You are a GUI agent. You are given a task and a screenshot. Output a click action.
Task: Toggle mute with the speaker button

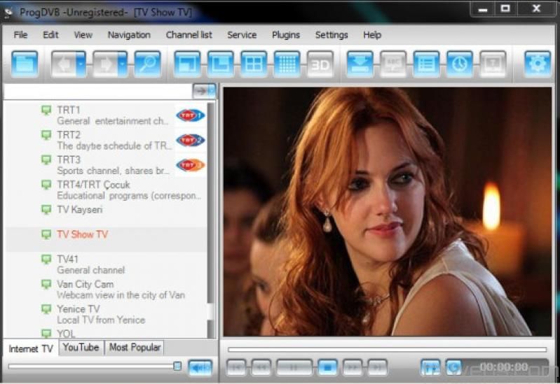tap(200, 367)
